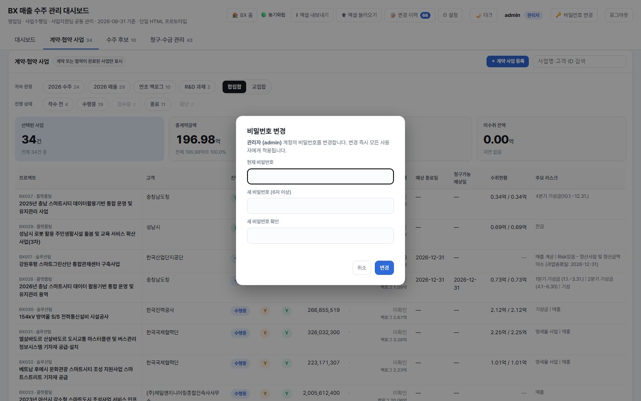Select the 선택된 사업 34건 summary card
This screenshot has width=641, height=401.
(x=89, y=139)
